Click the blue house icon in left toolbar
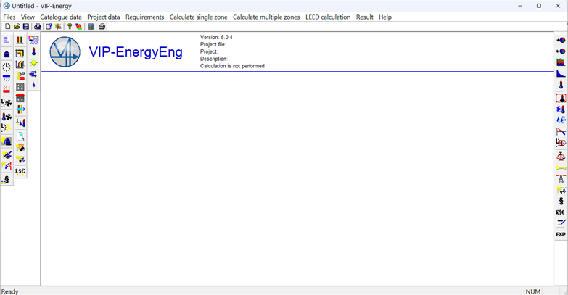This screenshot has height=295, width=568. coord(7,54)
